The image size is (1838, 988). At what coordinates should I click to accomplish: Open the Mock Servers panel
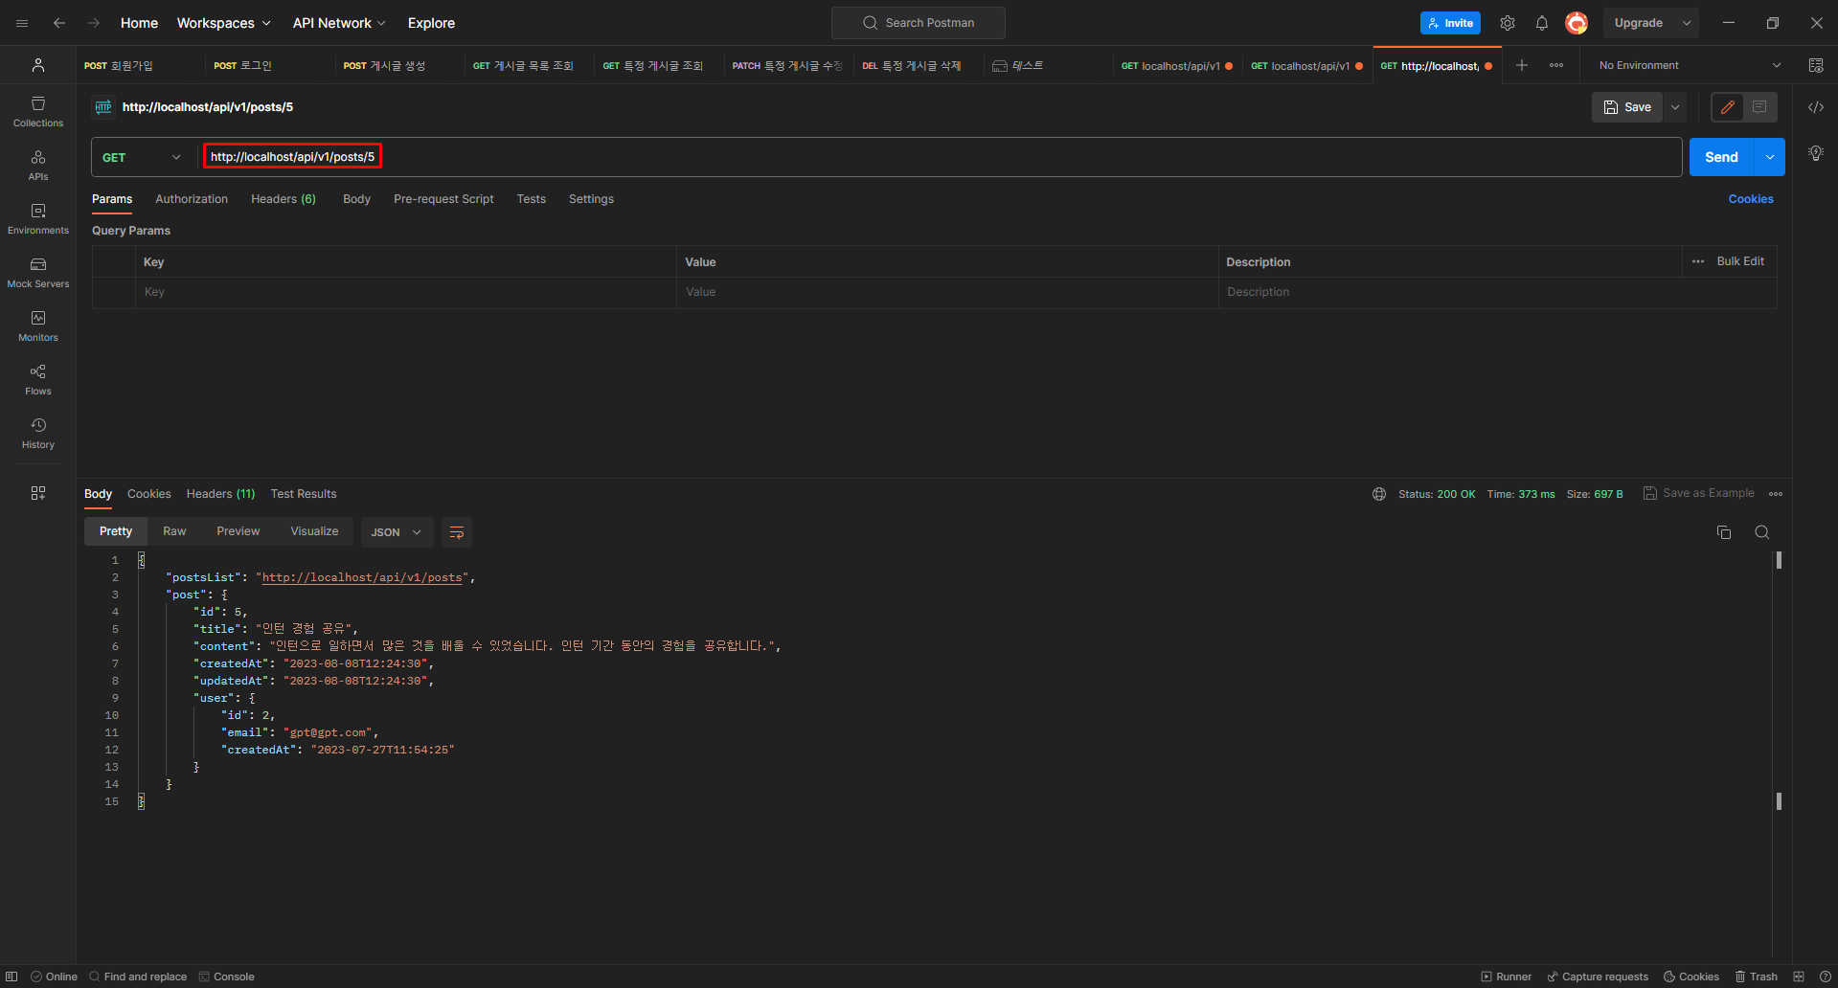point(37,273)
